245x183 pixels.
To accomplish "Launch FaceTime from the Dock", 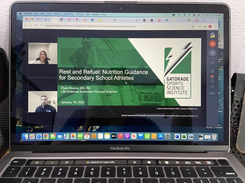I will pyautogui.click(x=80, y=136).
